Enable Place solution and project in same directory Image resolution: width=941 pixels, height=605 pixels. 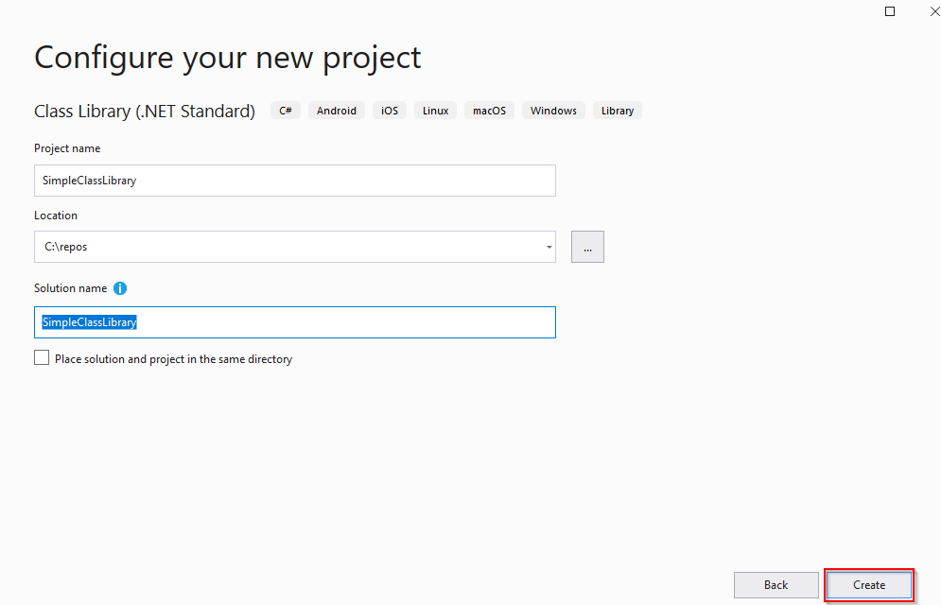(41, 357)
